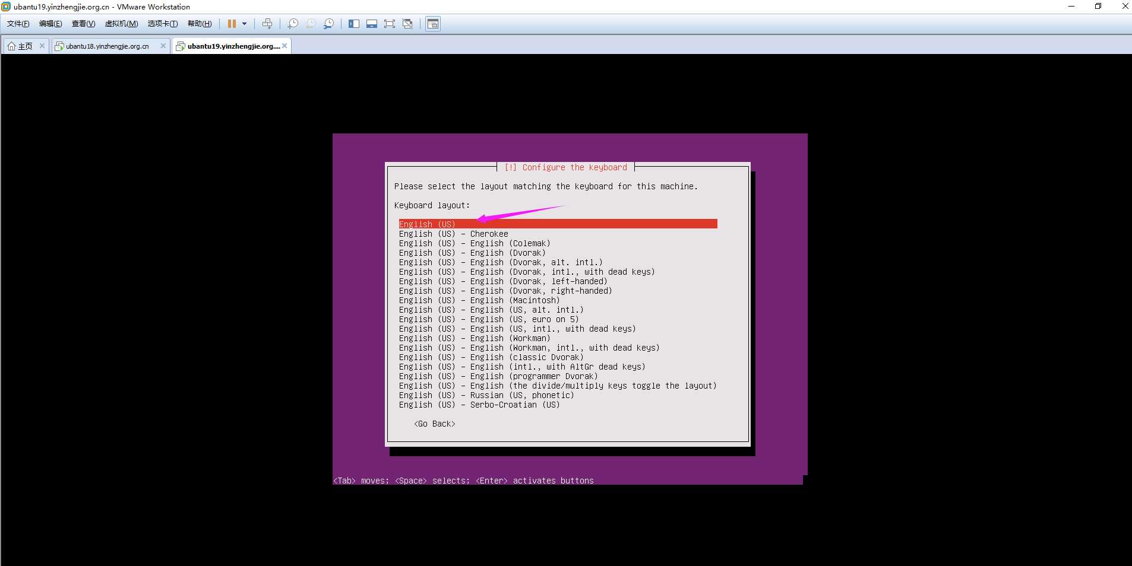Select the divide/multiply keys toggle layout
The width and height of the screenshot is (1132, 566).
pos(558,386)
